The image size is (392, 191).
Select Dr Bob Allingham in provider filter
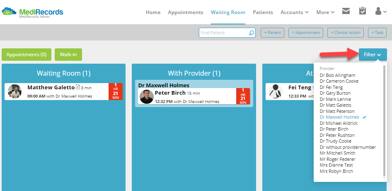(x=337, y=75)
